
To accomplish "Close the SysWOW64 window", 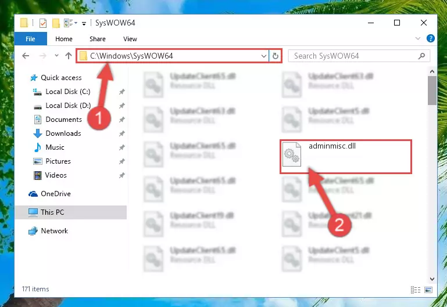I will coord(424,23).
